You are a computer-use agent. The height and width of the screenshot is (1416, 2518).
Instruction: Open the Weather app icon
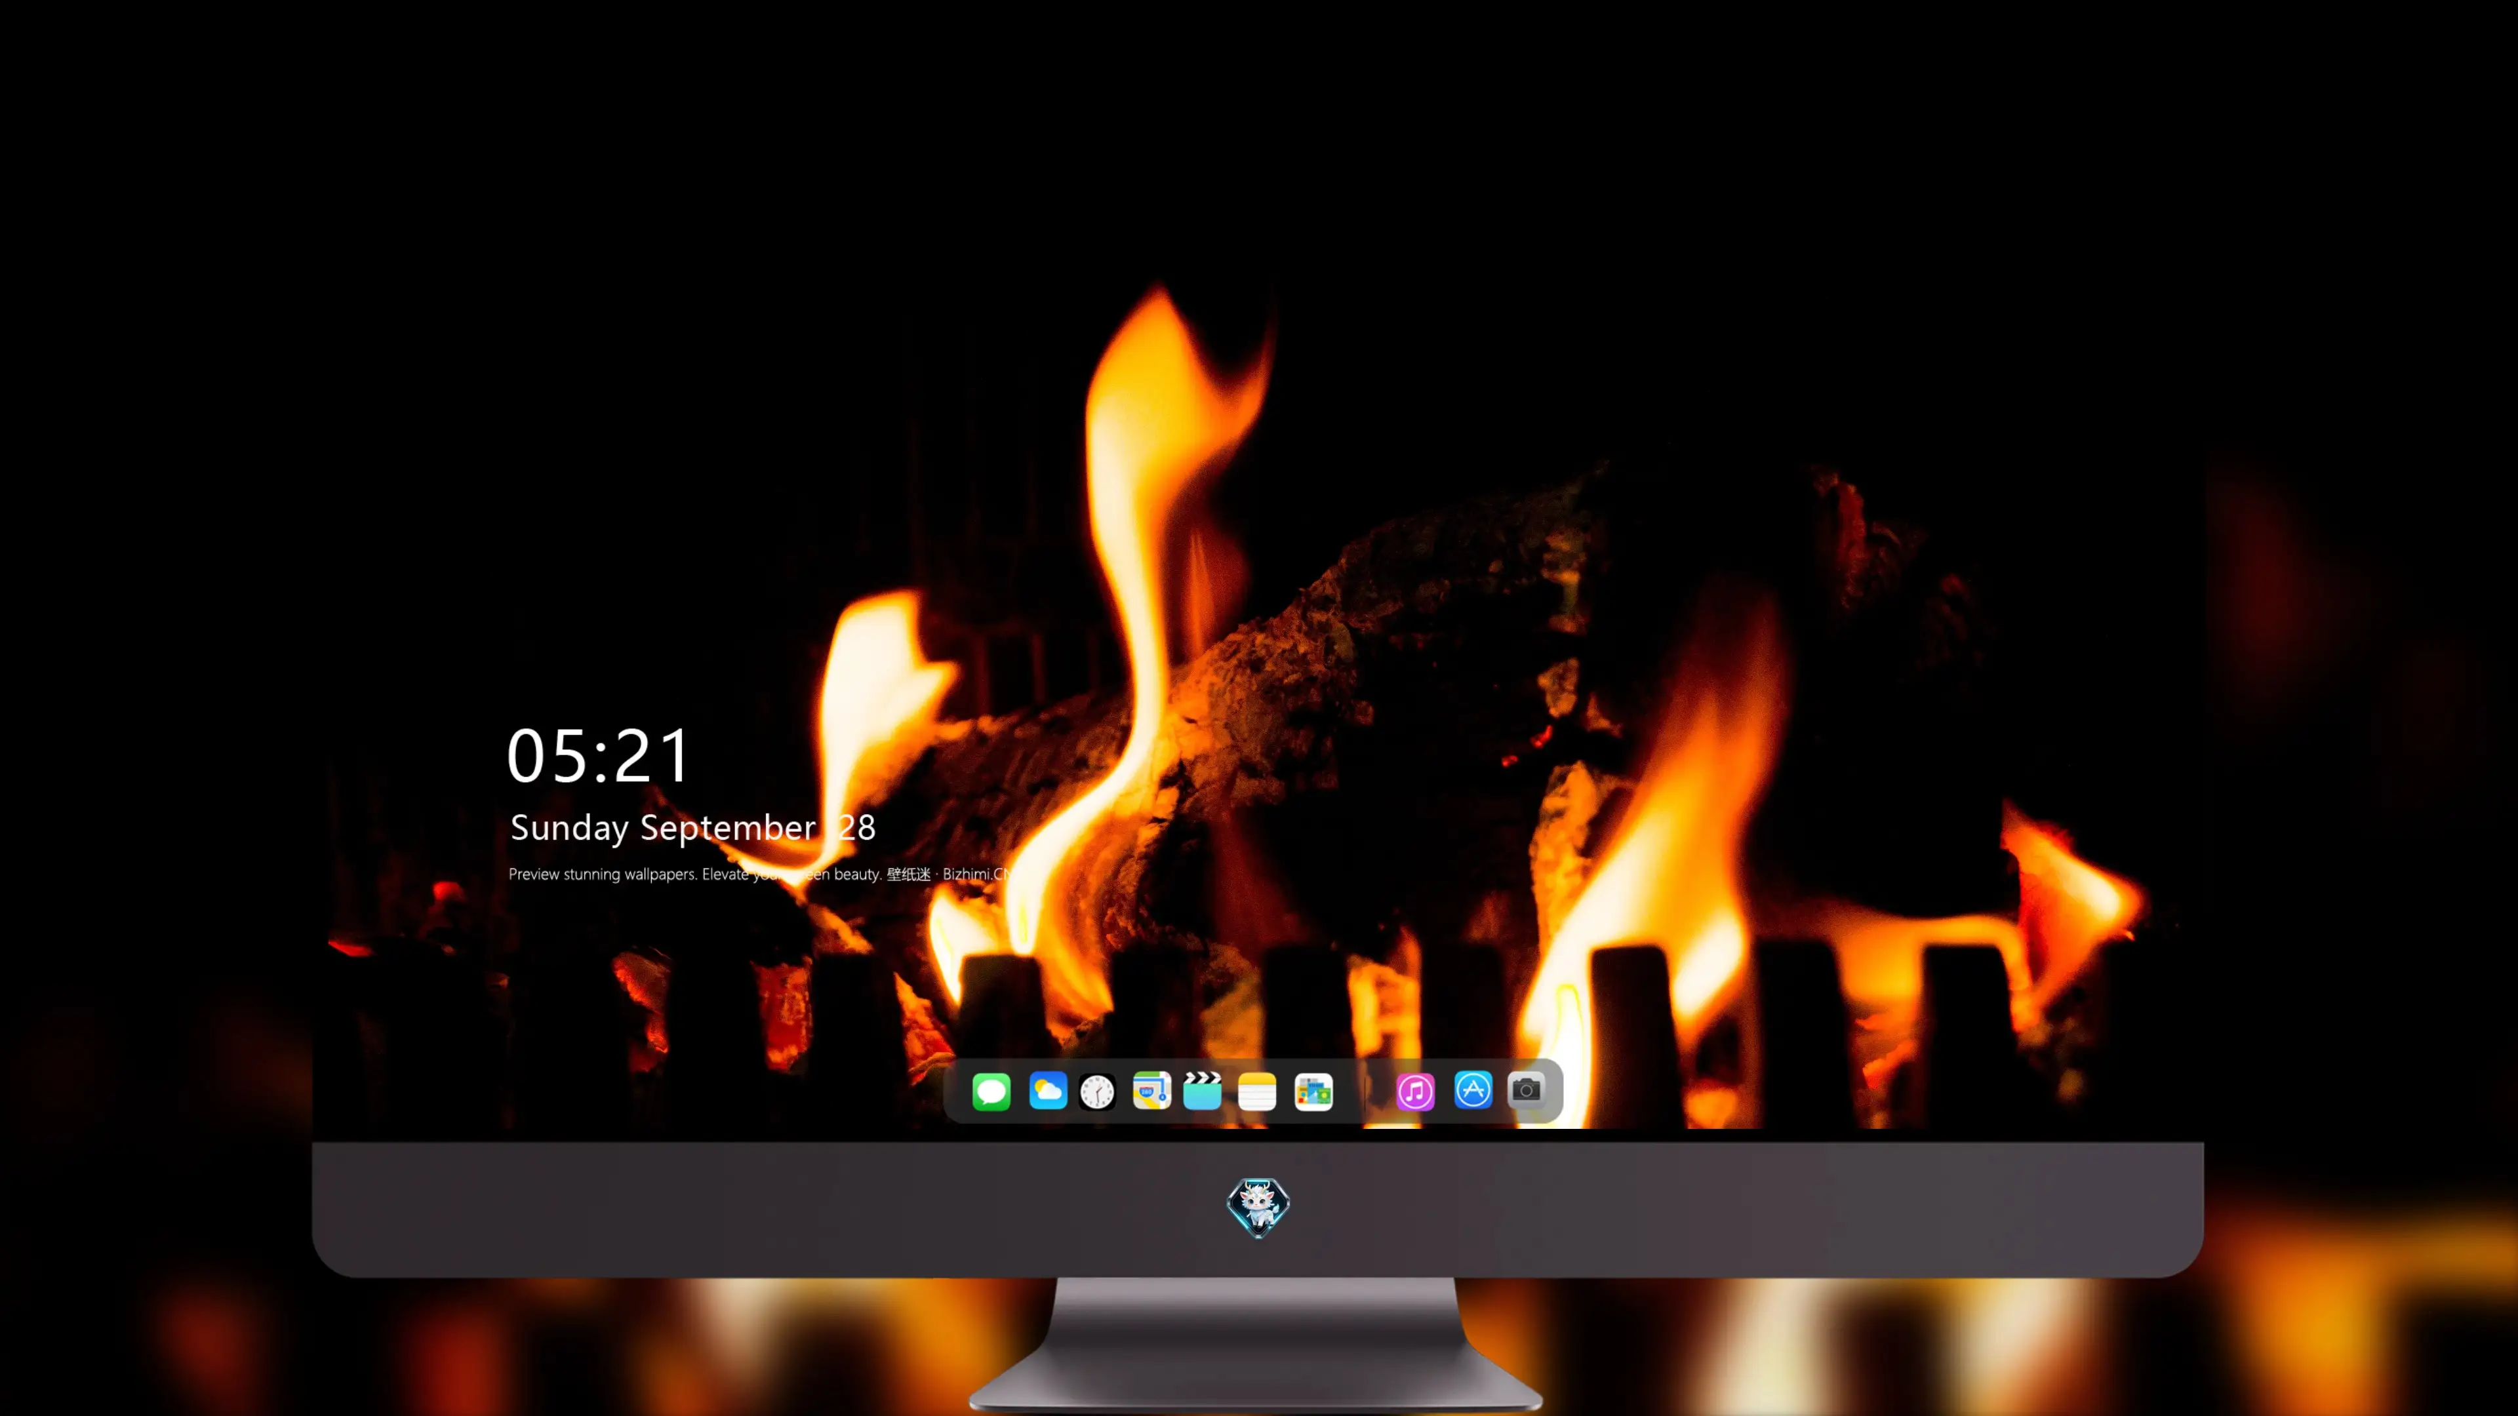(x=1048, y=1091)
